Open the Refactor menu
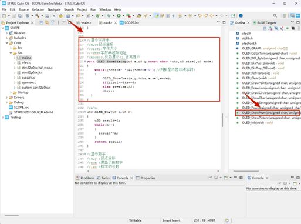 click(x=38, y=9)
